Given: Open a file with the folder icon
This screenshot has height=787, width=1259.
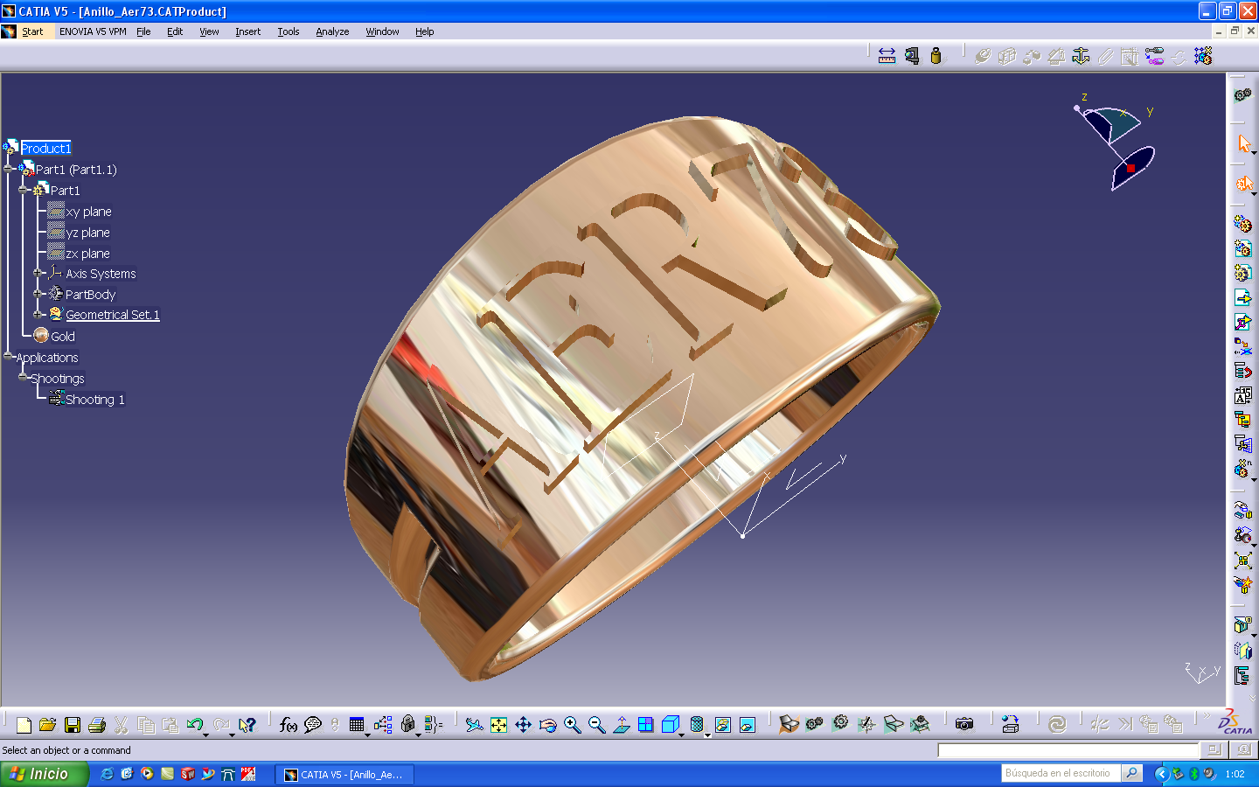Looking at the screenshot, I should tap(48, 725).
